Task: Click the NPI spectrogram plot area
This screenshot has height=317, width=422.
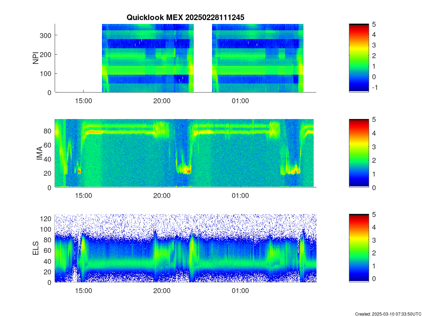Action: tap(185, 58)
